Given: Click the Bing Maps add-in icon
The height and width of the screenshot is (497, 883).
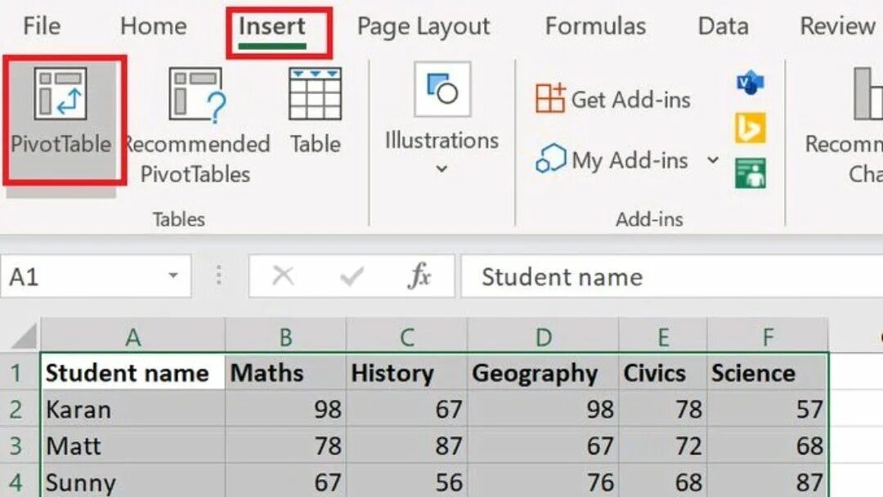Looking at the screenshot, I should [x=750, y=128].
